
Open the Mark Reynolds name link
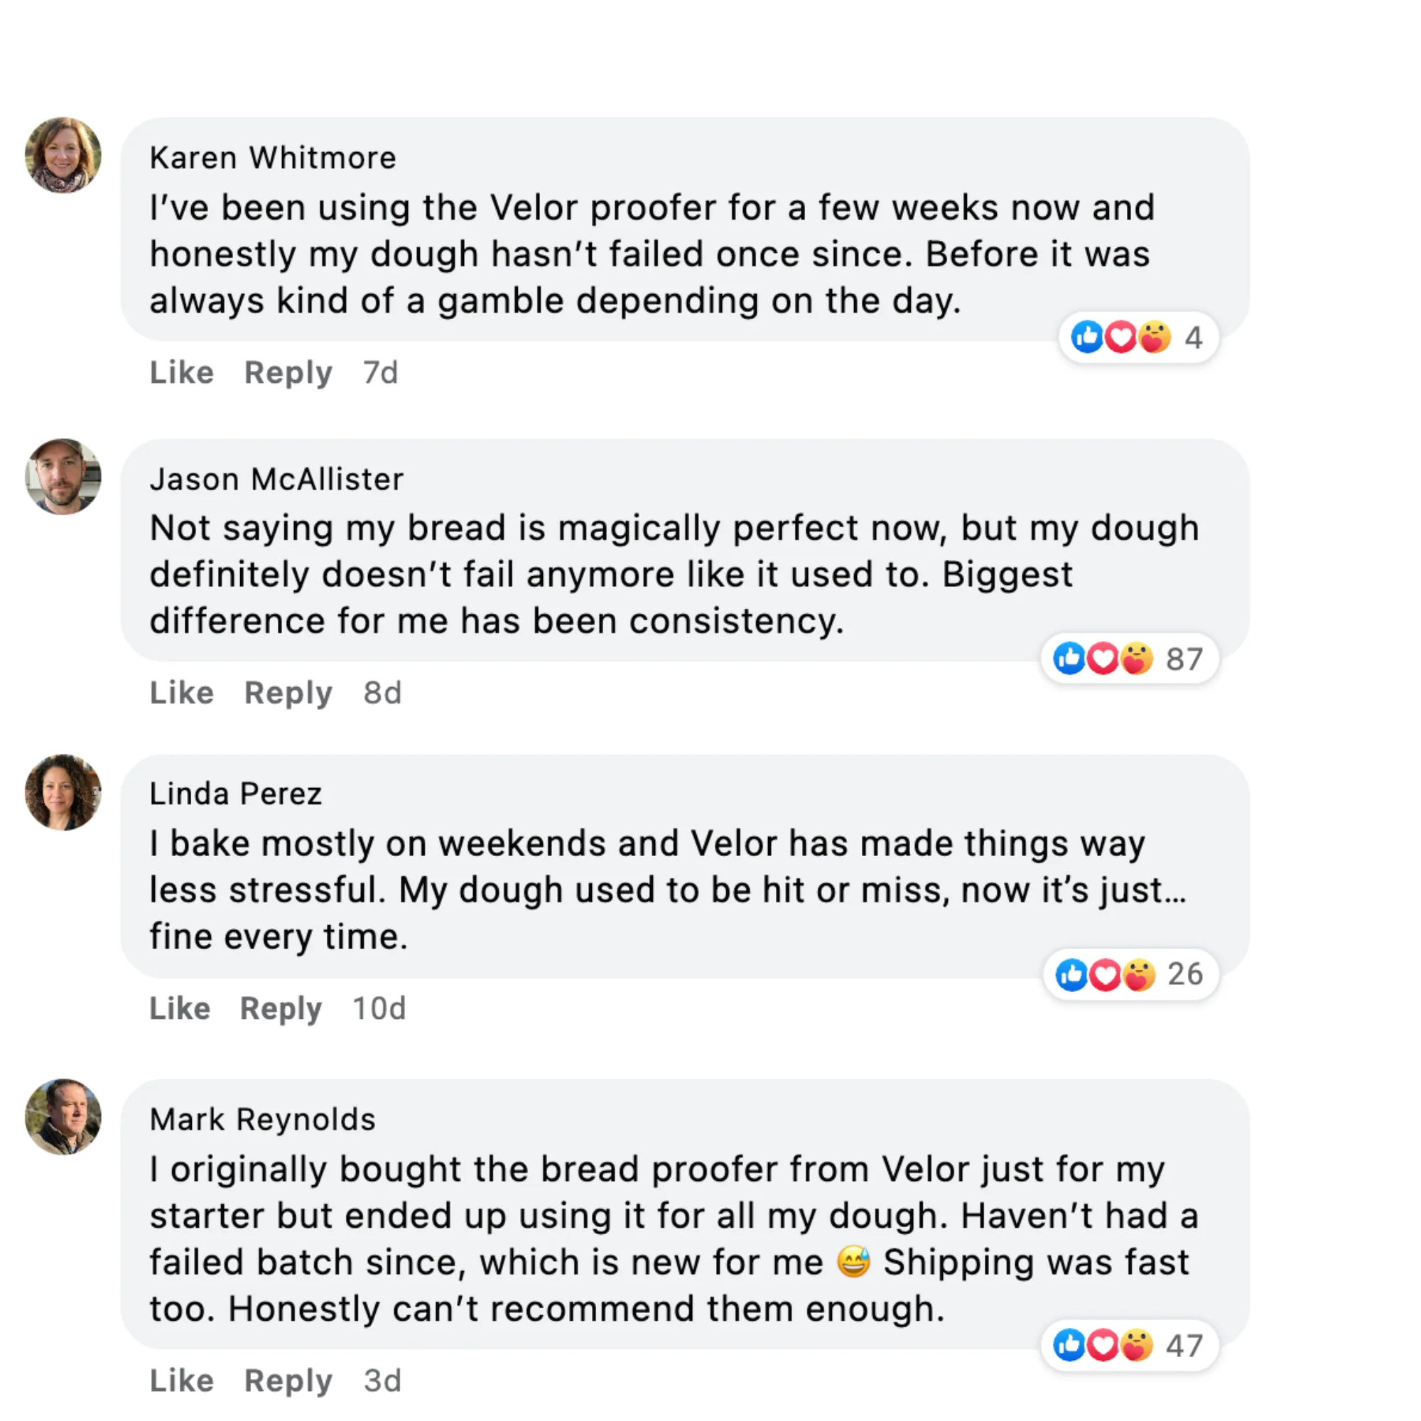coord(263,1120)
